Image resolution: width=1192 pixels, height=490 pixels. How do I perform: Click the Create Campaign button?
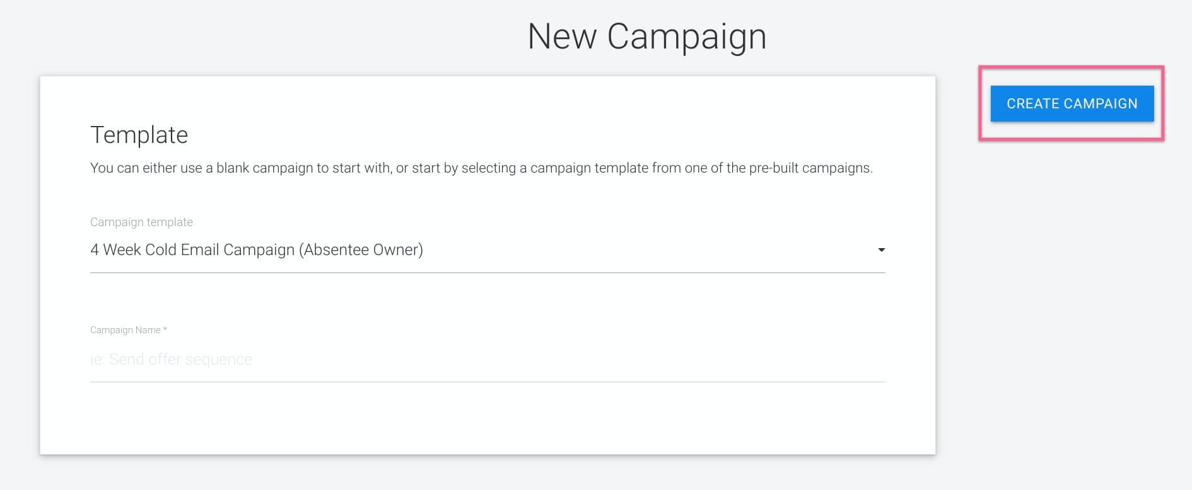point(1072,103)
